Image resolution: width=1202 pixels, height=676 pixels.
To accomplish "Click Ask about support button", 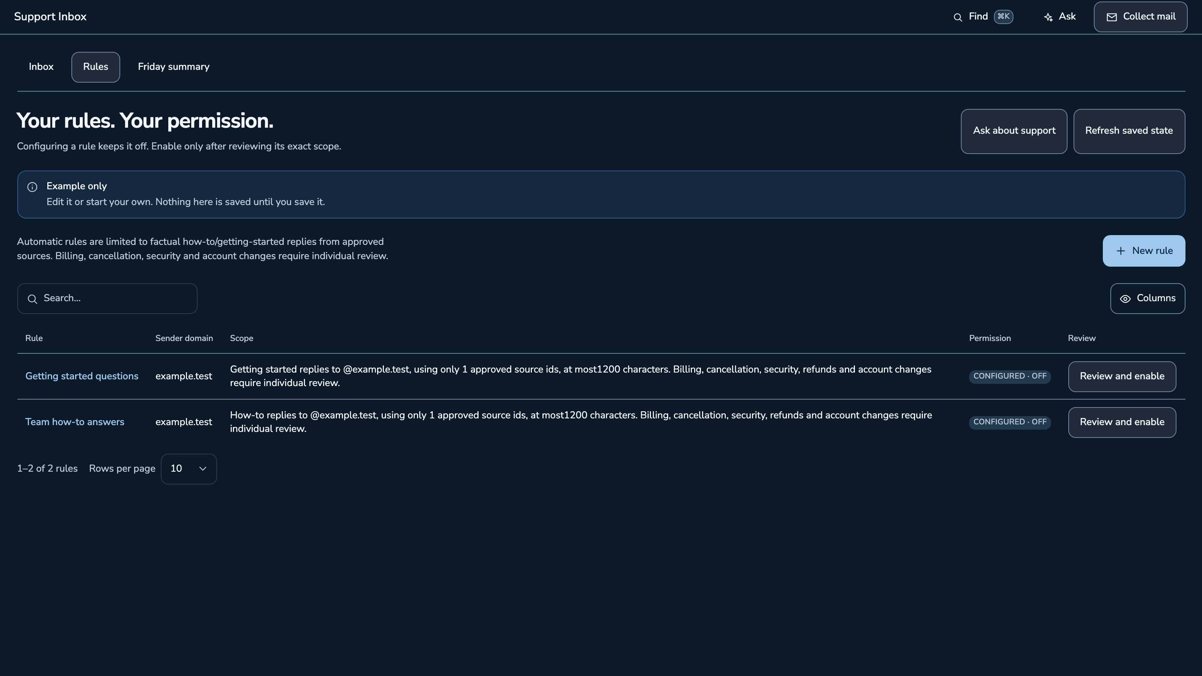I will point(1014,131).
